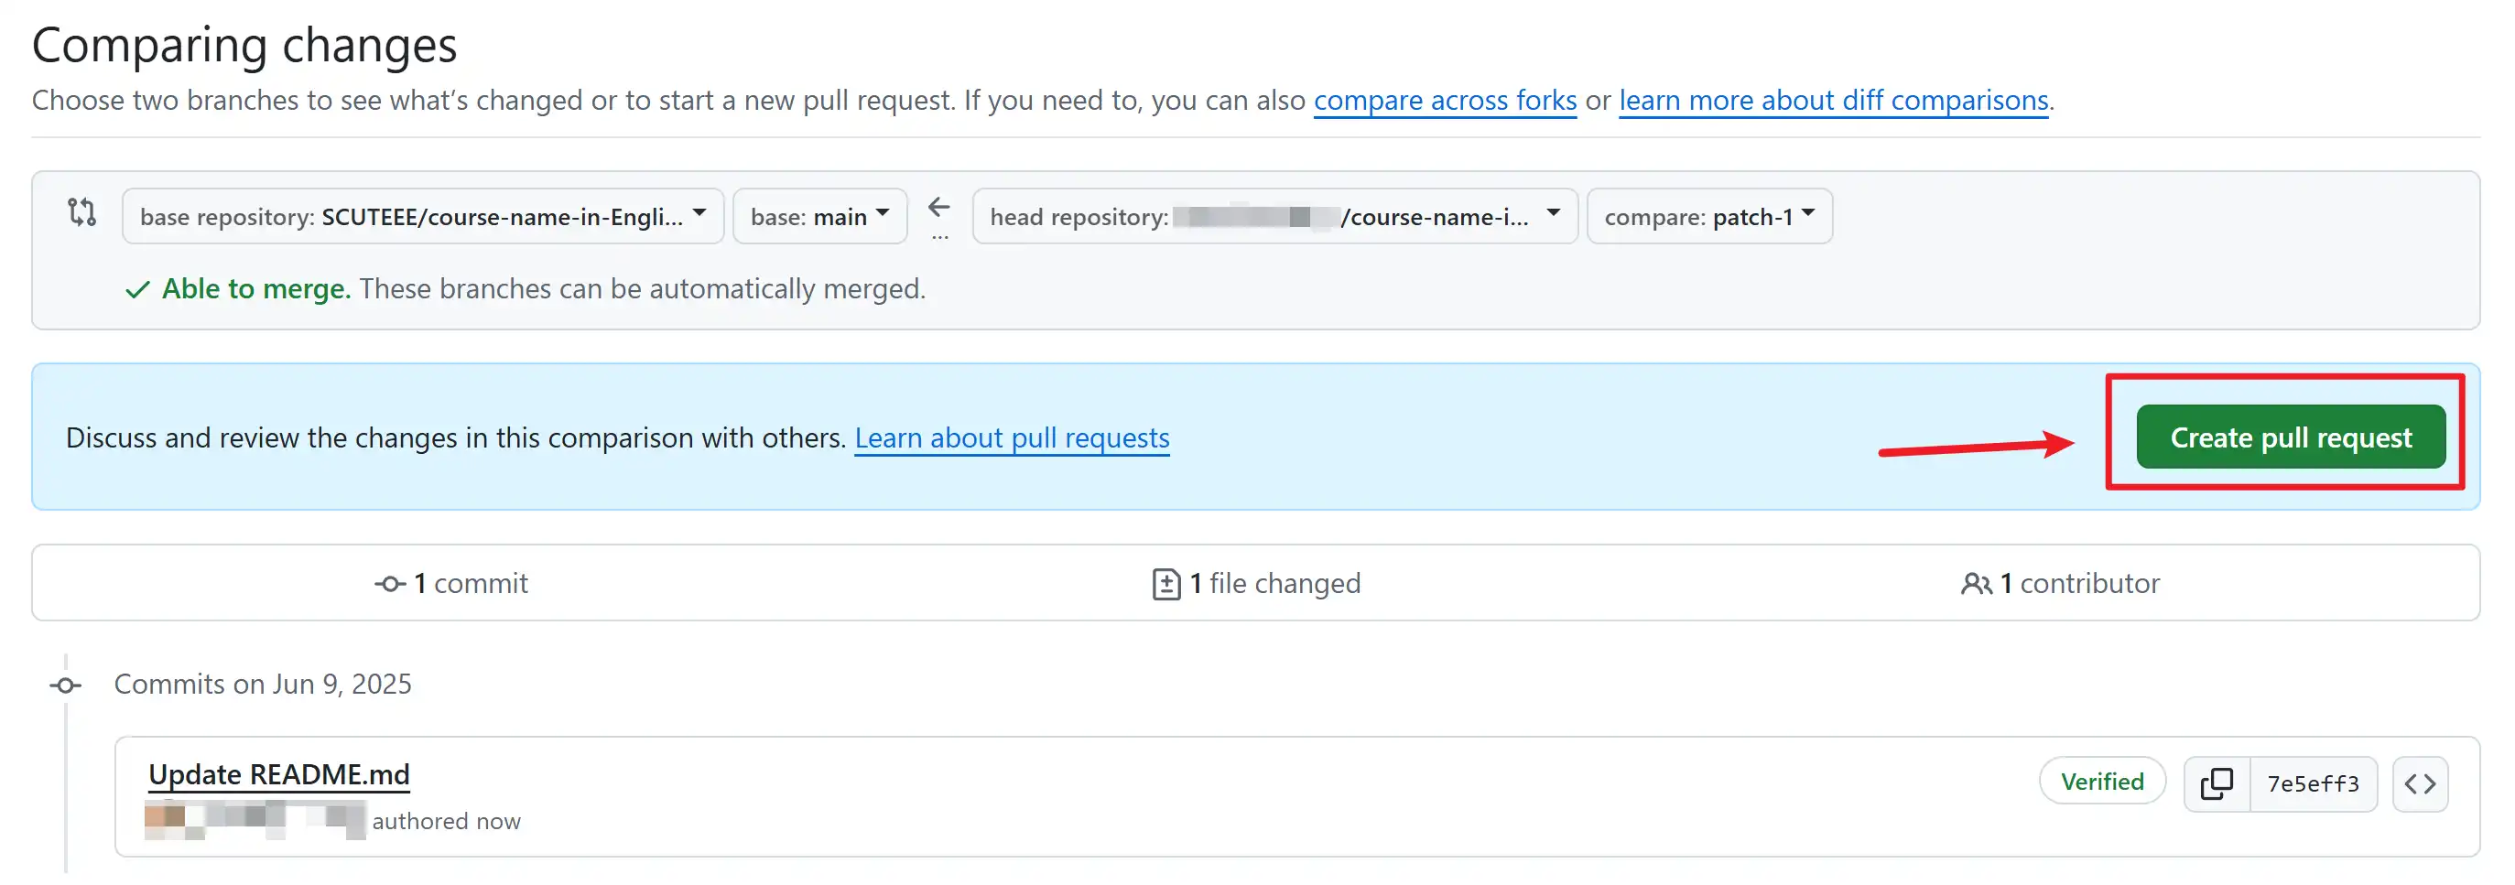
Task: Open the browse repository code icon beside the commit
Action: tap(2421, 782)
